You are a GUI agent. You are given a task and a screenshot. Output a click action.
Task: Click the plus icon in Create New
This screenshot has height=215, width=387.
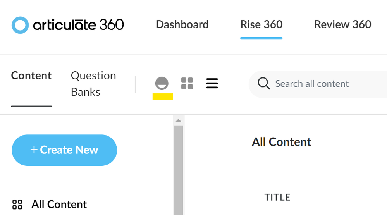pyautogui.click(x=34, y=150)
